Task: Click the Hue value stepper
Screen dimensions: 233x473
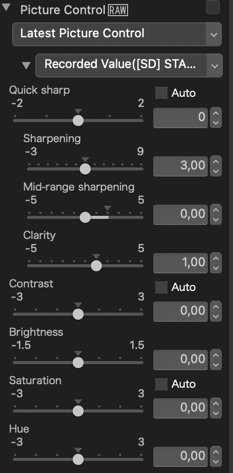Action: coord(216,457)
